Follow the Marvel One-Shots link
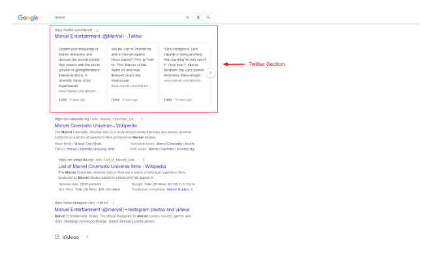 click(88, 144)
